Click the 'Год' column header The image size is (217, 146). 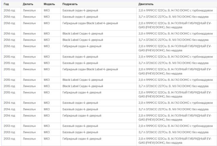click(6, 4)
